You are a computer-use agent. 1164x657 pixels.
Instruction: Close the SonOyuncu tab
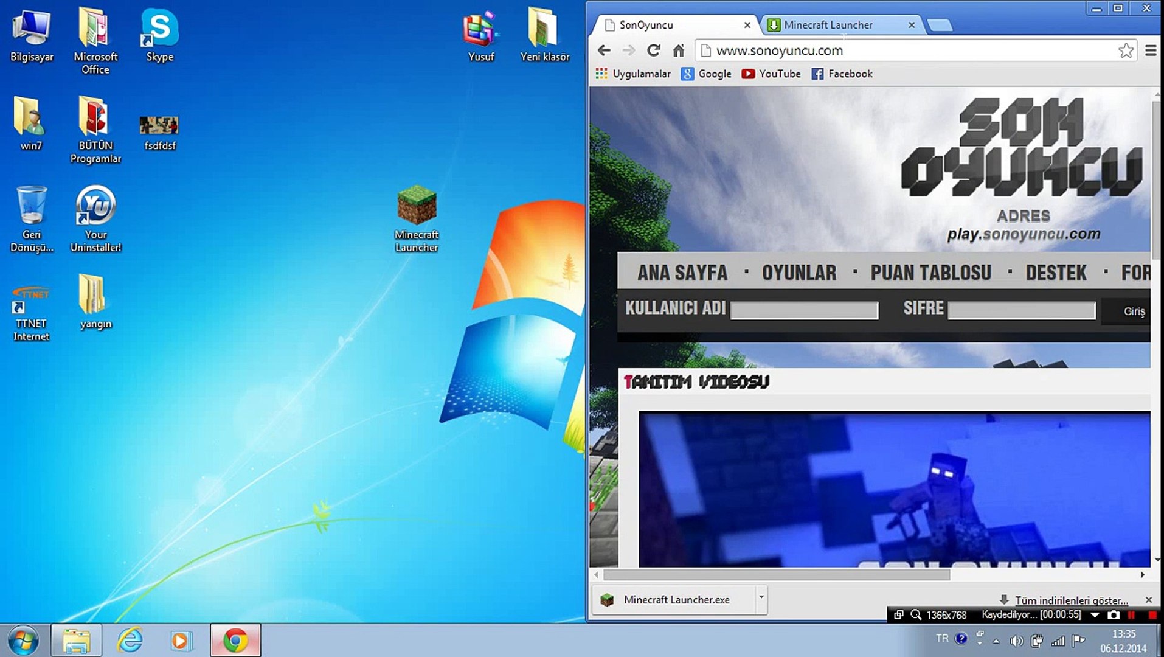tap(747, 25)
